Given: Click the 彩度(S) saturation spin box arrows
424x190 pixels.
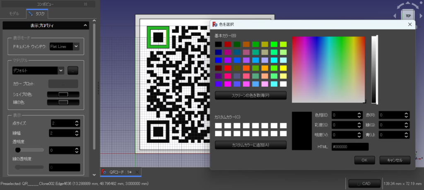Looking at the screenshot, I should tap(359, 125).
